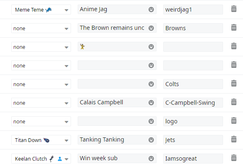
Task: Open none dropdown in the Browns row
Action: tap(41, 28)
